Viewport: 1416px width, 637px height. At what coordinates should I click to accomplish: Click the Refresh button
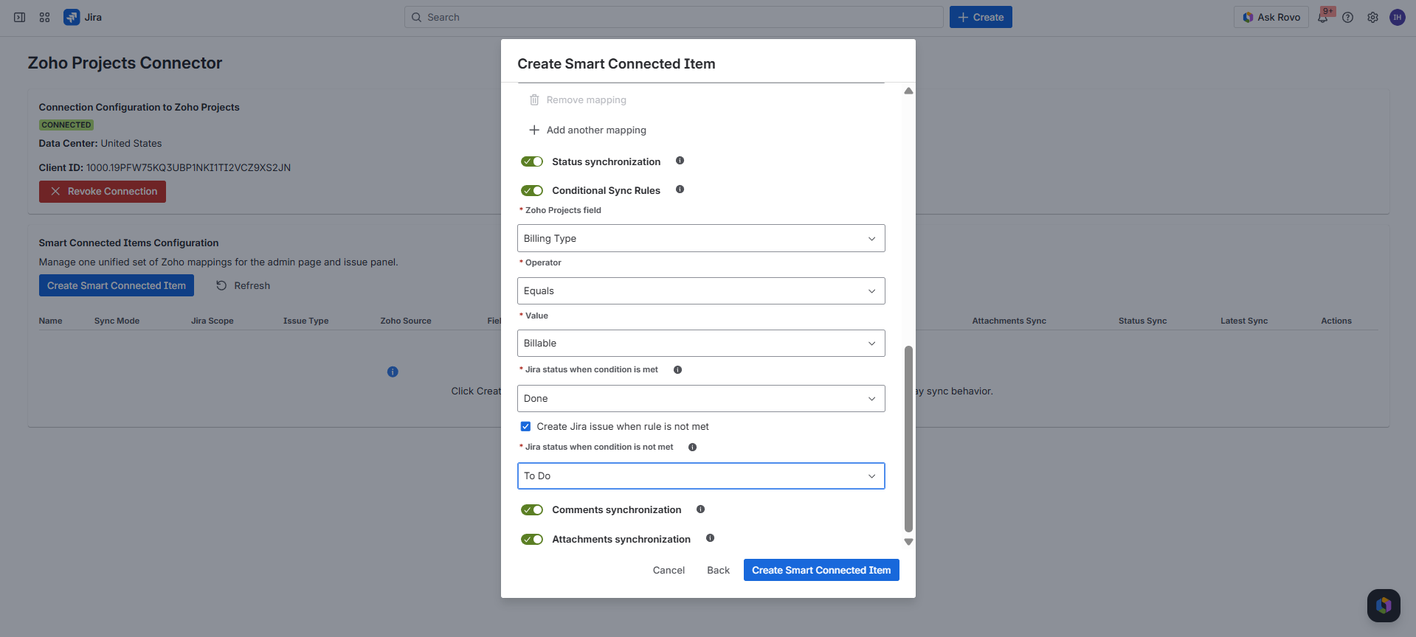click(x=243, y=285)
